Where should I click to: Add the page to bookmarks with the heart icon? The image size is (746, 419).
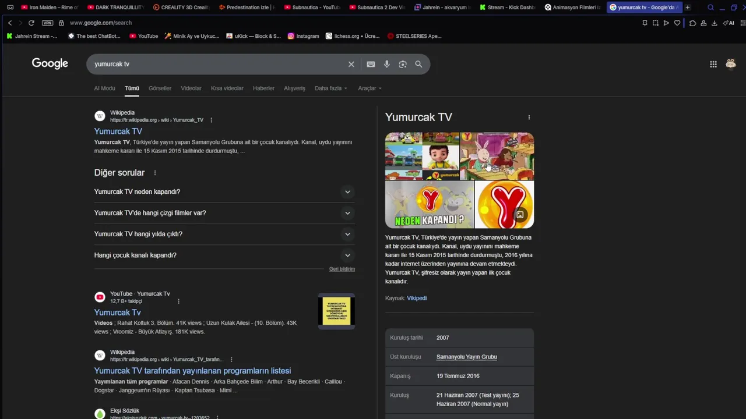tap(677, 23)
